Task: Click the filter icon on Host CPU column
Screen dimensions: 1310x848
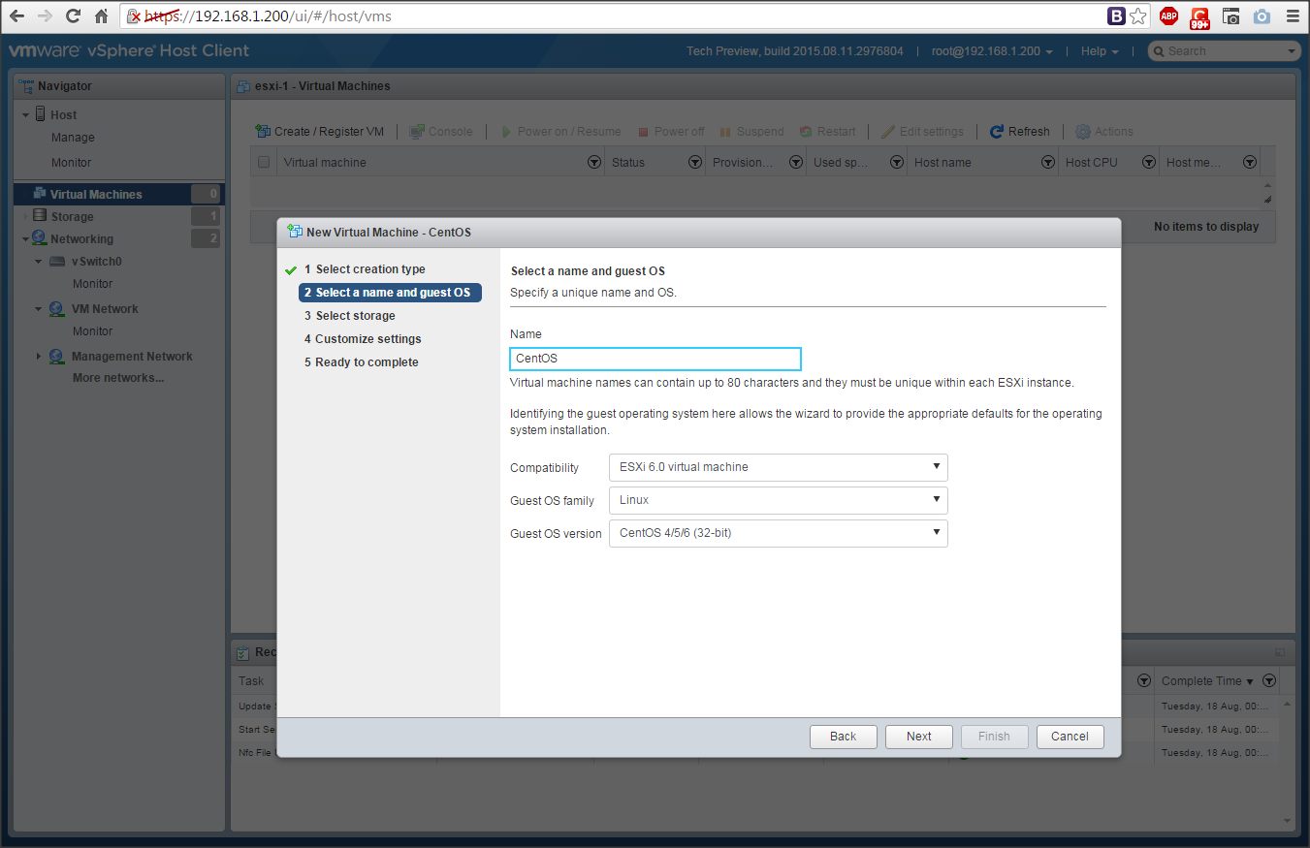Action: pos(1148,163)
